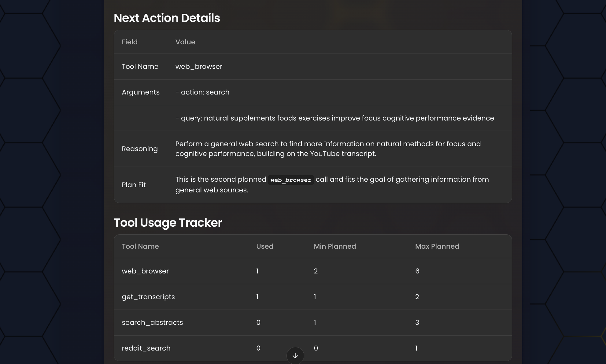Click the Min Planned value 2 for web_browser

click(x=316, y=271)
